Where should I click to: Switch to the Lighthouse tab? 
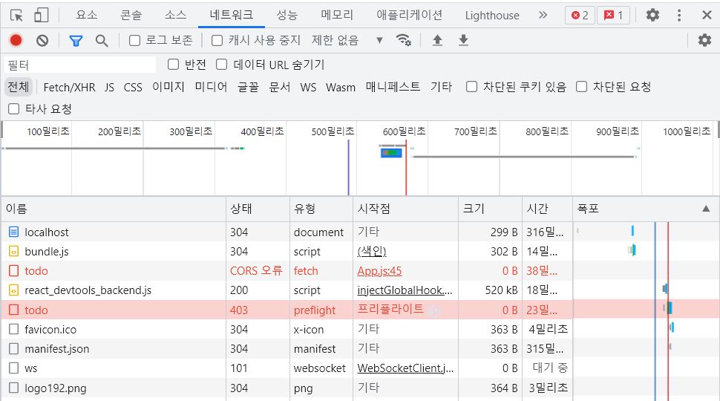tap(492, 16)
